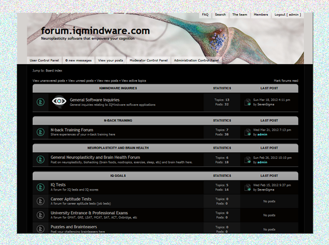Click the Career Aptitude Tests forum status icon
The image size is (329, 245).
[x=40, y=201]
